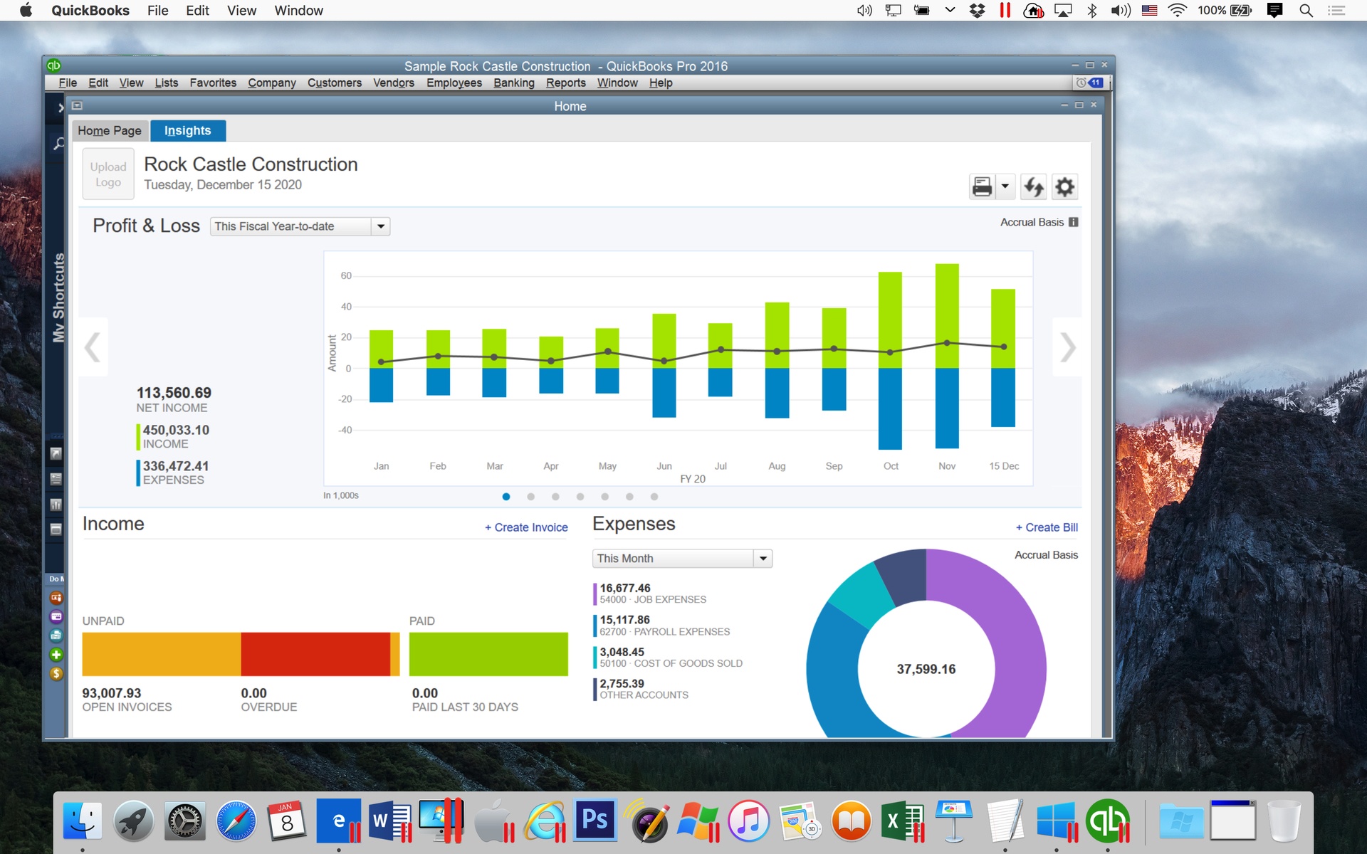The width and height of the screenshot is (1367, 854).
Task: Open the macOS View menu
Action: pos(241,10)
